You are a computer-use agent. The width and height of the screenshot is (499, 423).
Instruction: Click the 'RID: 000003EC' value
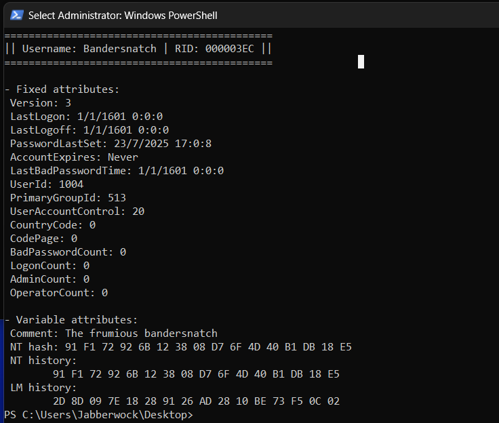[x=214, y=49]
